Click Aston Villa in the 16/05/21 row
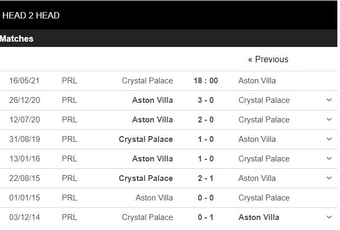Image resolution: width=340 pixels, height=230 pixels. pos(257,81)
